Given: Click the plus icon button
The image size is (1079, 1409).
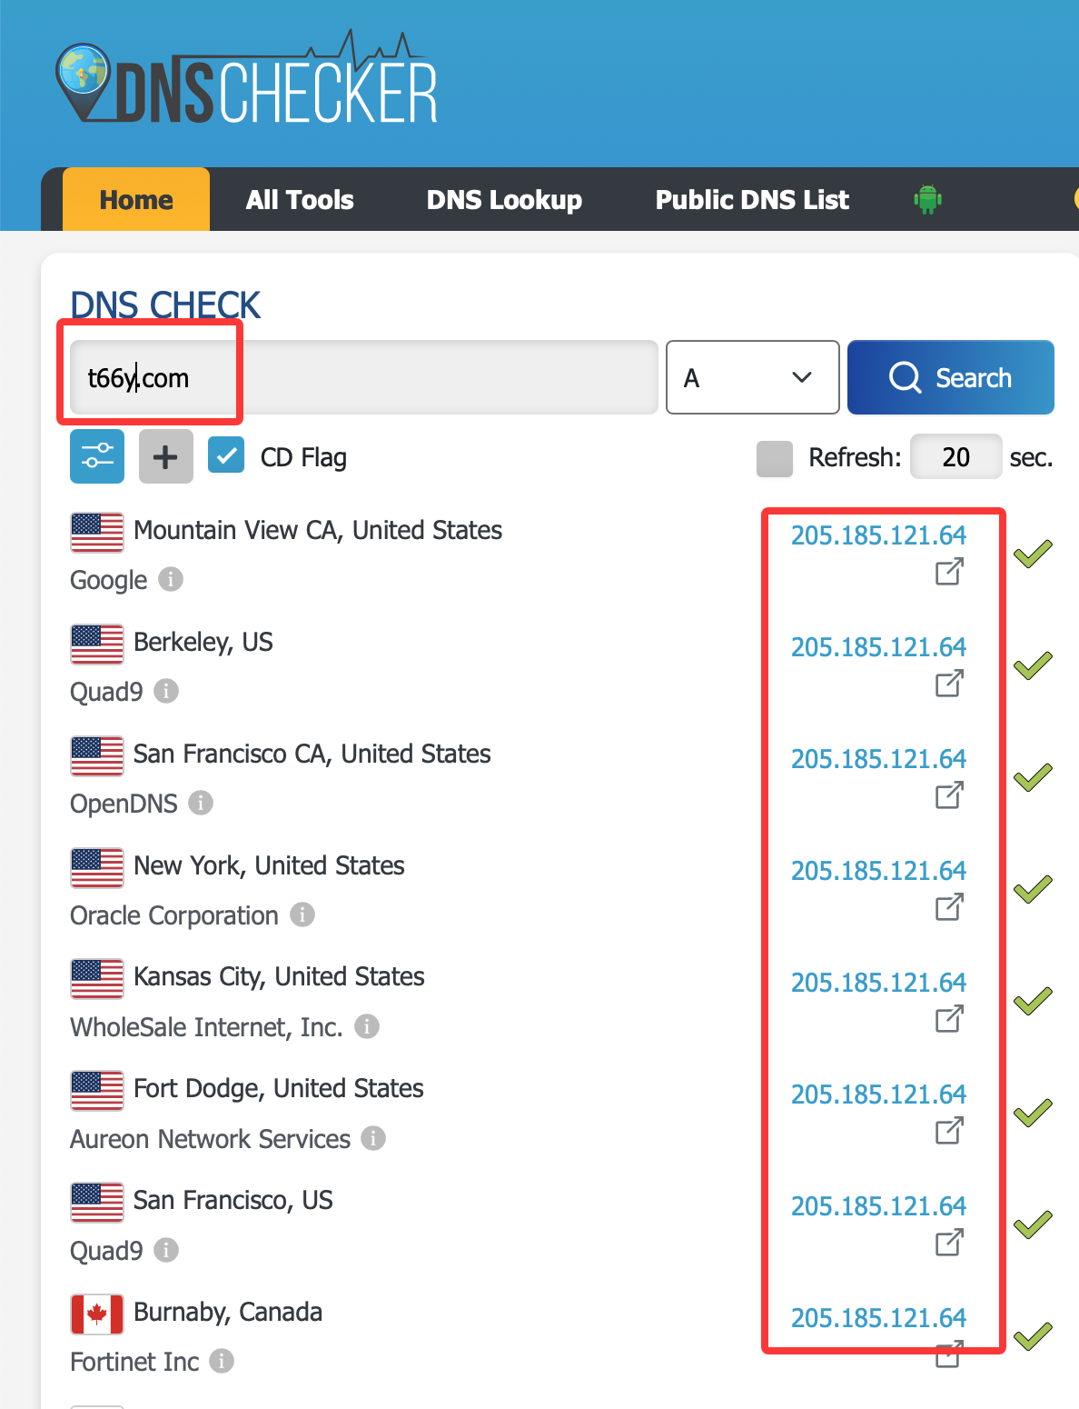Looking at the screenshot, I should point(165,456).
